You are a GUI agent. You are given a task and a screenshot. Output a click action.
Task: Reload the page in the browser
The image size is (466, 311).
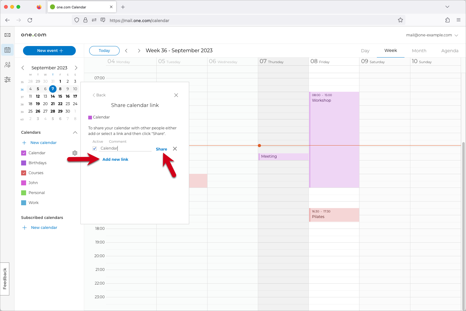[30, 20]
